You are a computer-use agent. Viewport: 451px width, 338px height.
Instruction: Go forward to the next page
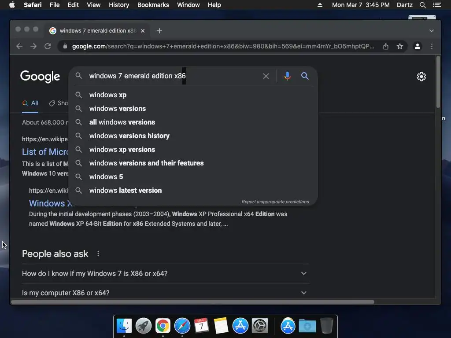(33, 46)
